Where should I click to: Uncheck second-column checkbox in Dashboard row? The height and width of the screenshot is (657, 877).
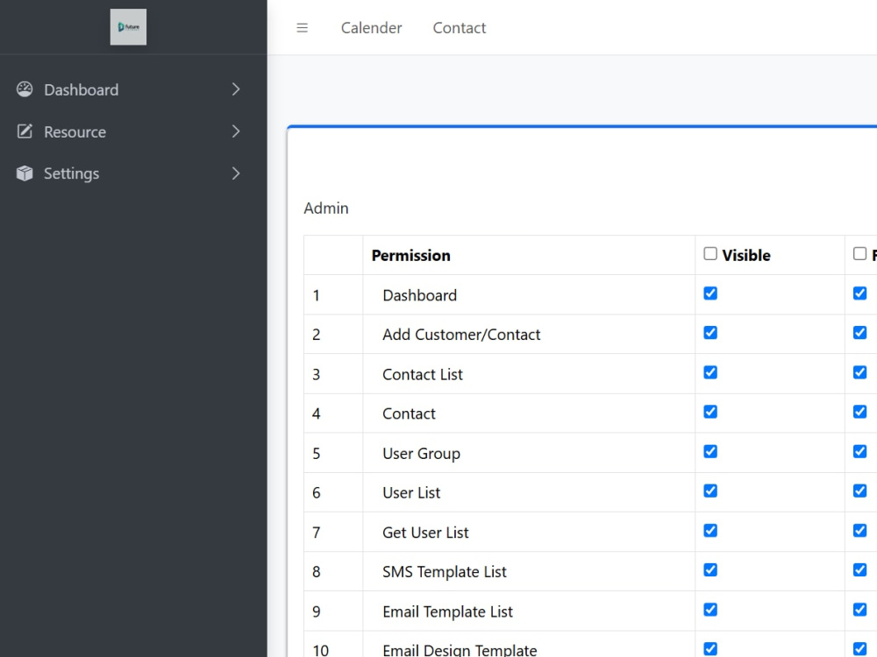pyautogui.click(x=859, y=293)
